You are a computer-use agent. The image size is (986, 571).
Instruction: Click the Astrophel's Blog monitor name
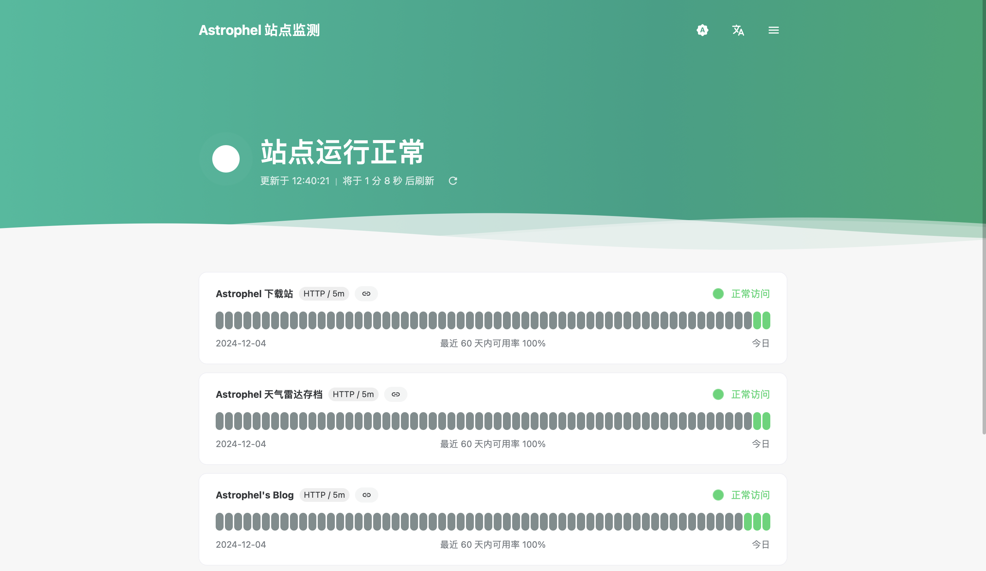255,495
